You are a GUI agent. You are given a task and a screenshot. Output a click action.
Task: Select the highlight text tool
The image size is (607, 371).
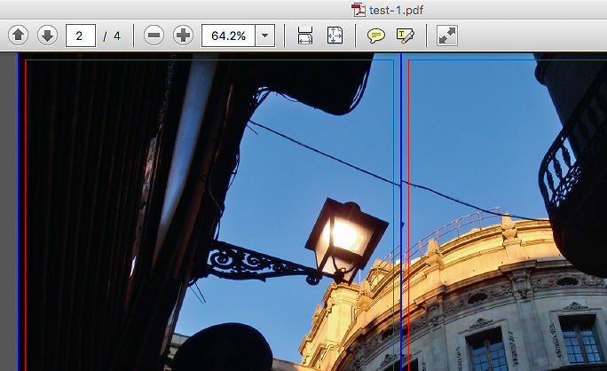(405, 36)
